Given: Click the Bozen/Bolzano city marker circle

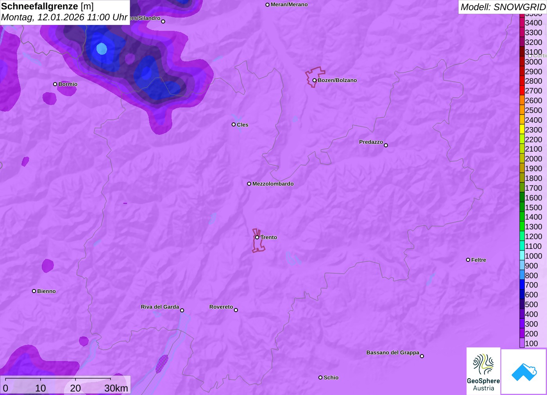Looking at the screenshot, I should tap(314, 80).
